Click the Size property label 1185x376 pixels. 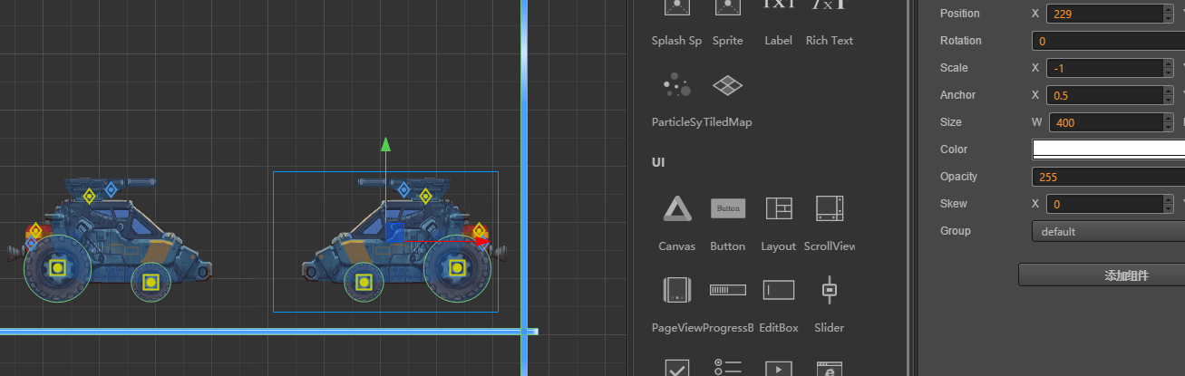click(951, 122)
